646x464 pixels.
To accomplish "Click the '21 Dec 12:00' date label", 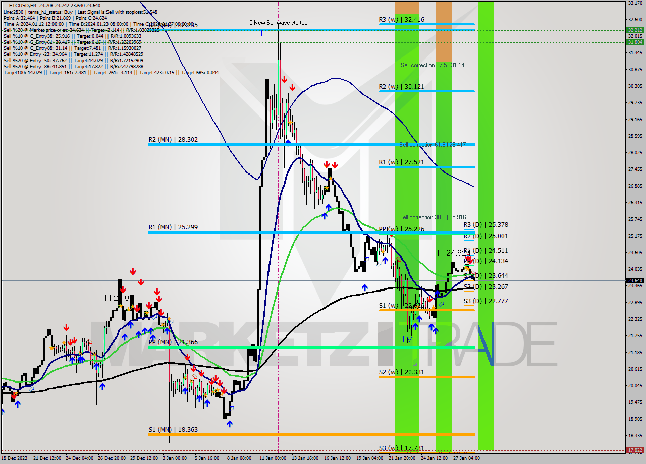I will (x=47, y=458).
